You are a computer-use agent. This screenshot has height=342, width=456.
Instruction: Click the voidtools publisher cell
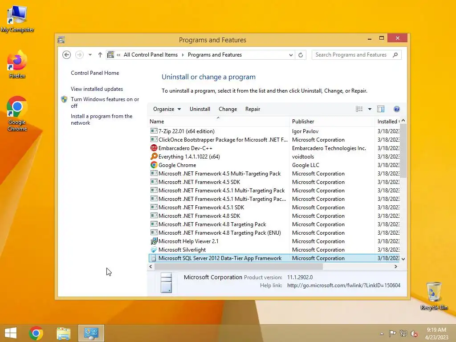303,157
